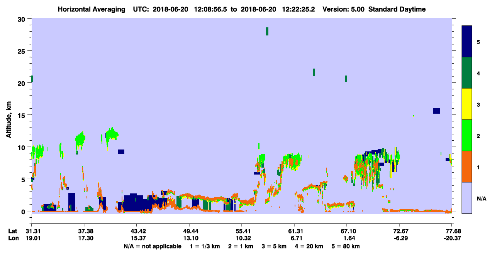Click the dark blue square near 15 km altitude
Image resolution: width=502 pixels, height=257 pixels.
tap(436, 111)
